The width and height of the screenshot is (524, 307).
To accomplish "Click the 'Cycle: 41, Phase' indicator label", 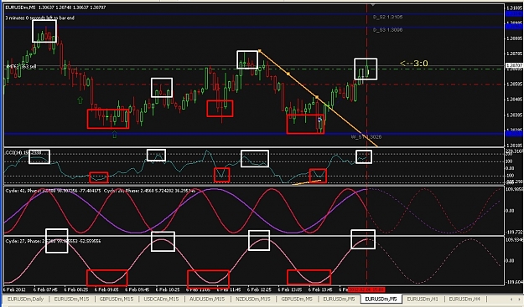I will pos(101,191).
